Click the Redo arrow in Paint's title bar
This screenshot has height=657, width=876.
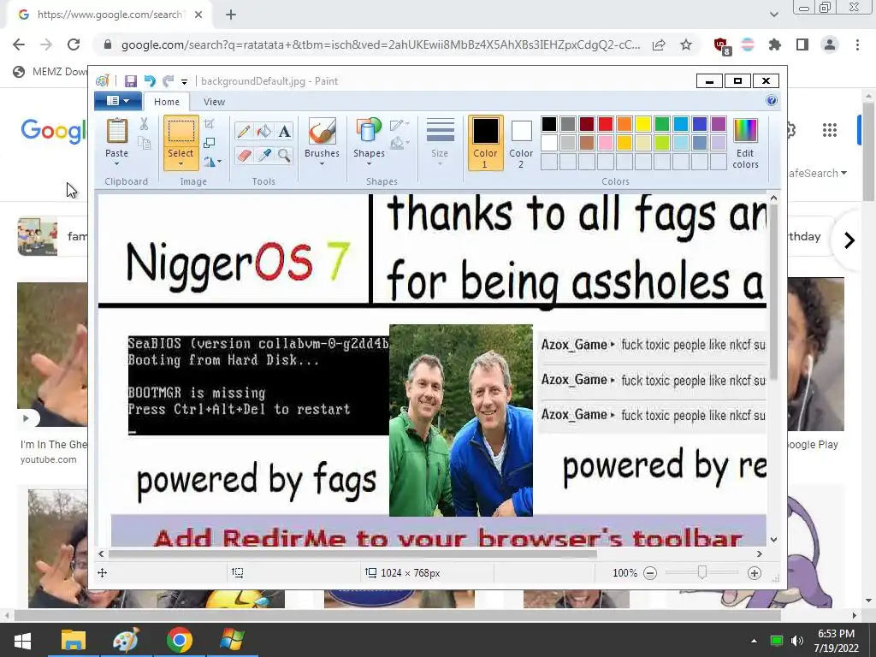pyautogui.click(x=168, y=81)
